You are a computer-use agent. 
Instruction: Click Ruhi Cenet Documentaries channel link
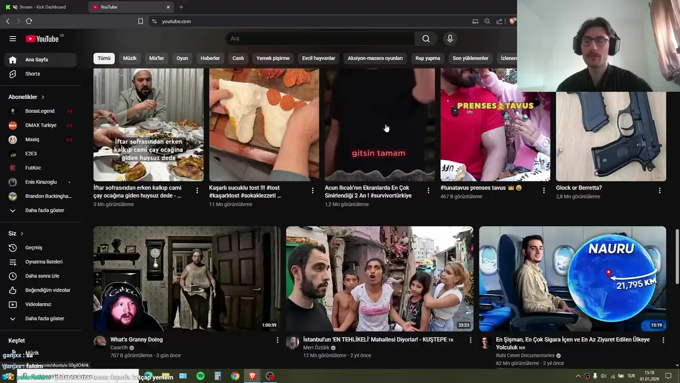coord(525,355)
